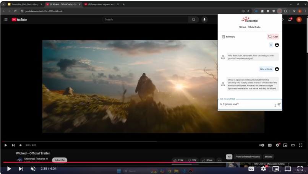Open outer player miniplayer
This screenshot has width=308, height=174.
276,169
